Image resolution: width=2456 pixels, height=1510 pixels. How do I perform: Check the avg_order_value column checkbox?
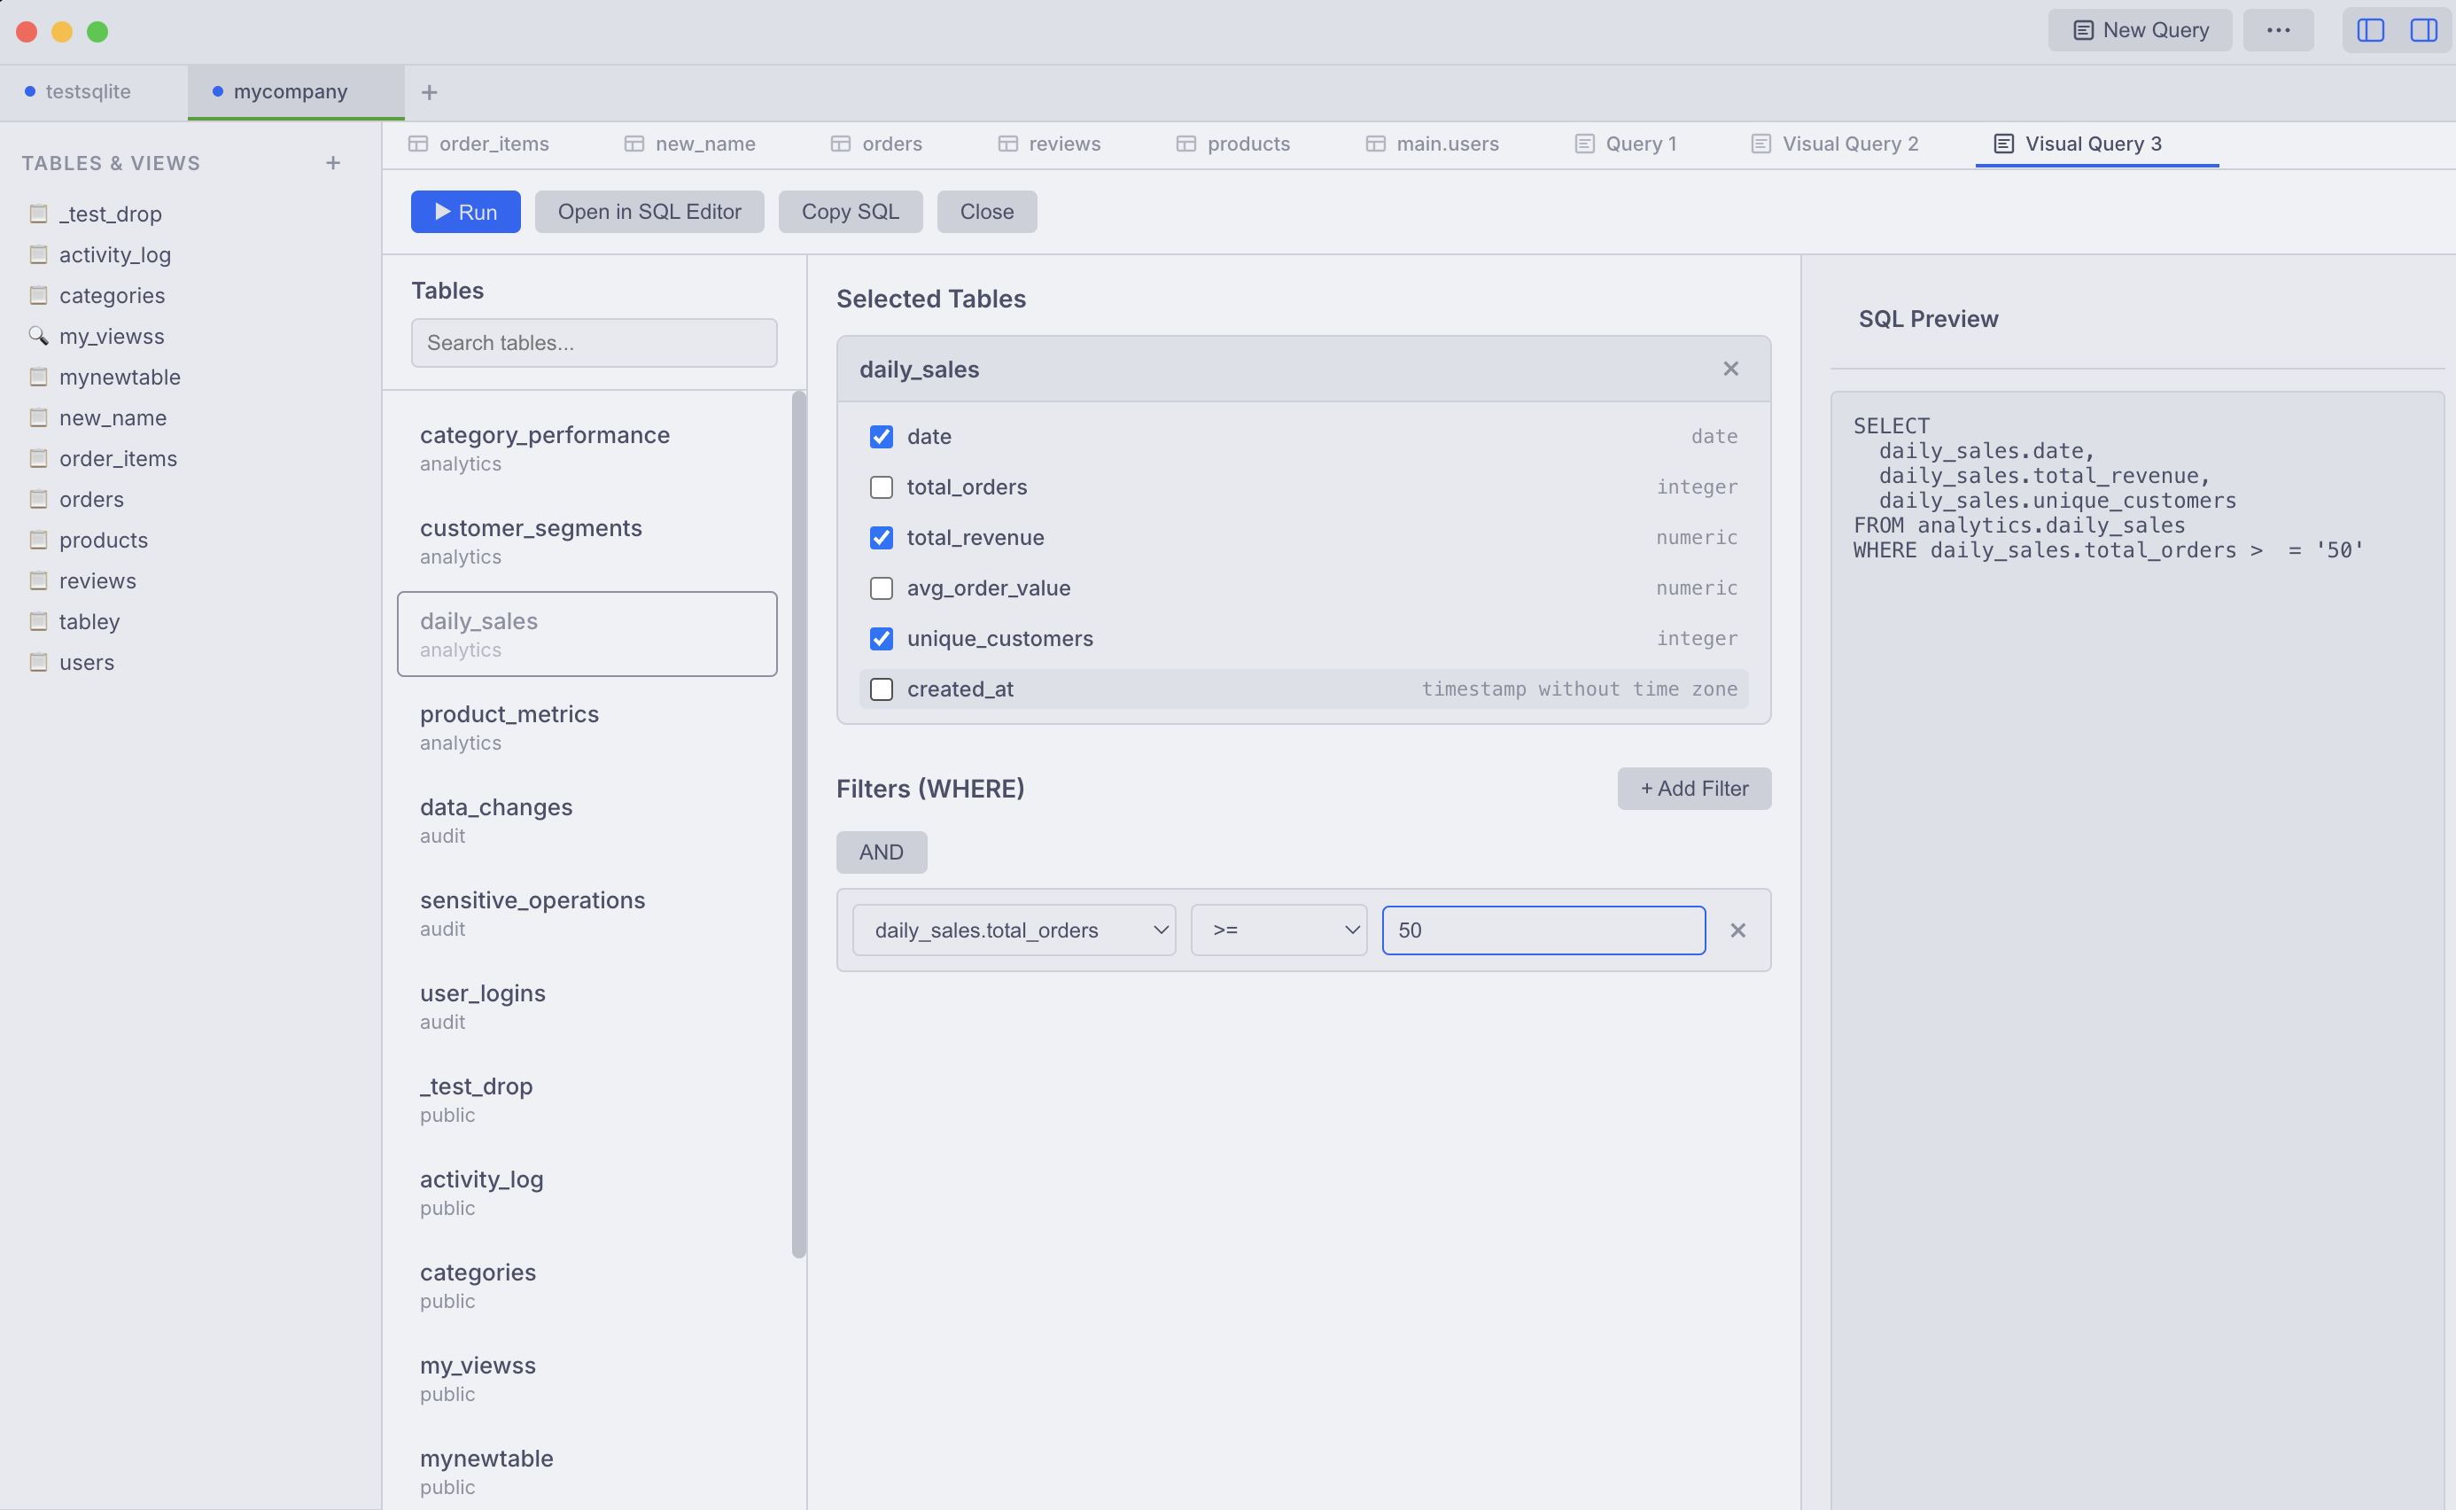click(881, 588)
